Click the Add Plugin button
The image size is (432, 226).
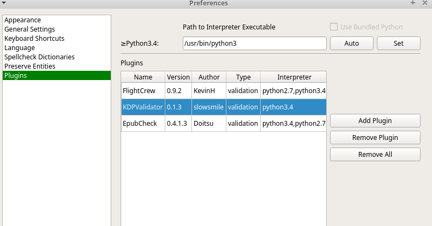(375, 121)
